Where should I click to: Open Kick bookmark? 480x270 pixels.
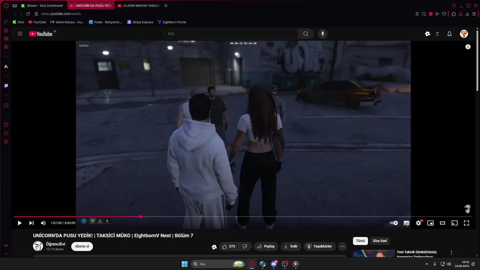[x=18, y=22]
